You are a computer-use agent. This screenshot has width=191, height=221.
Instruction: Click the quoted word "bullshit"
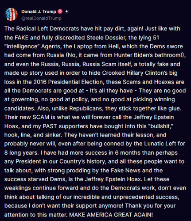pyautogui.click(x=161, y=126)
